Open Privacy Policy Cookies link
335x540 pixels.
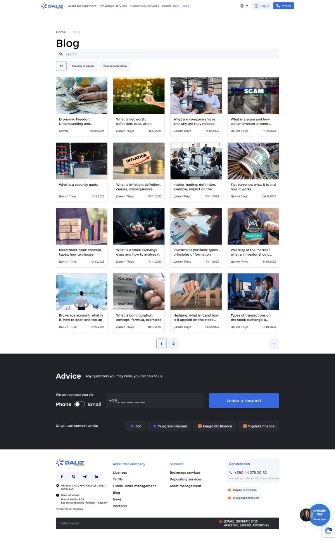(x=69, y=509)
